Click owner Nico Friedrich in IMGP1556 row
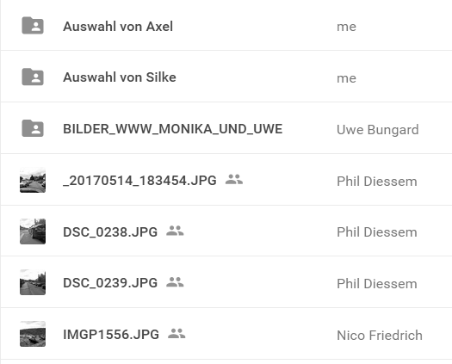The height and width of the screenshot is (364, 452). tap(380, 336)
